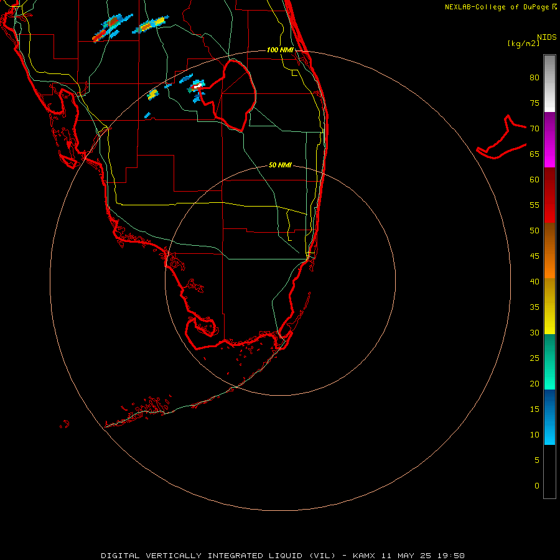
Task: Select the black bottom color scale segment
Action: (x=549, y=472)
